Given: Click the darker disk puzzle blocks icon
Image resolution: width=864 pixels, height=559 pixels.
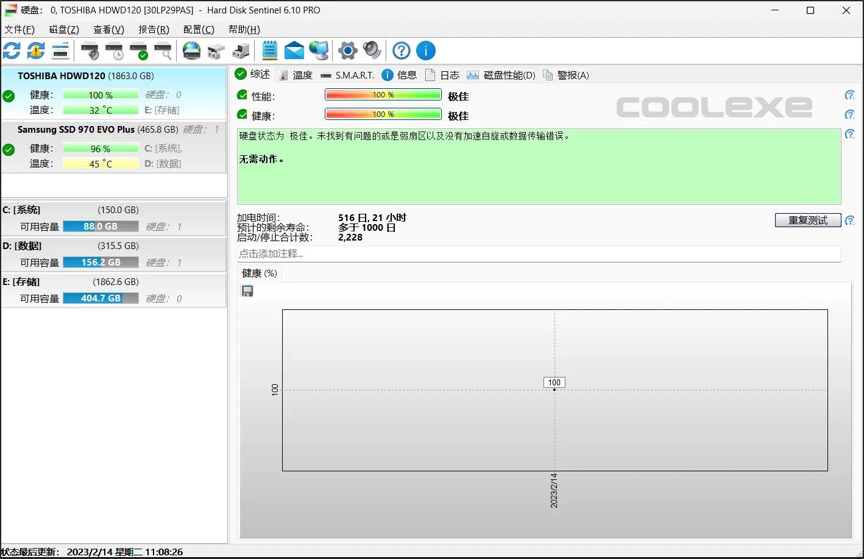Looking at the screenshot, I should point(241,51).
